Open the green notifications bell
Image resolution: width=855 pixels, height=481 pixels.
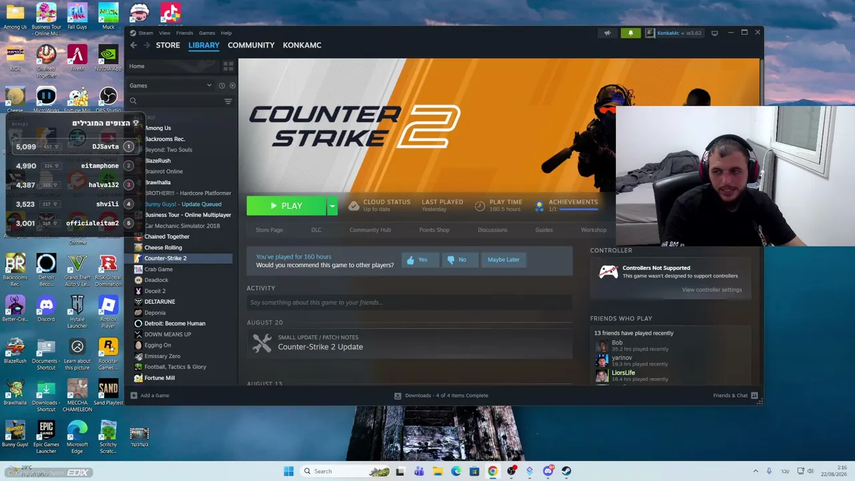631,33
